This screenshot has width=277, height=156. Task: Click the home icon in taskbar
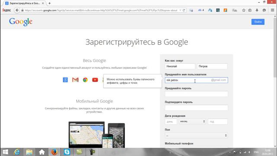[42, 152]
